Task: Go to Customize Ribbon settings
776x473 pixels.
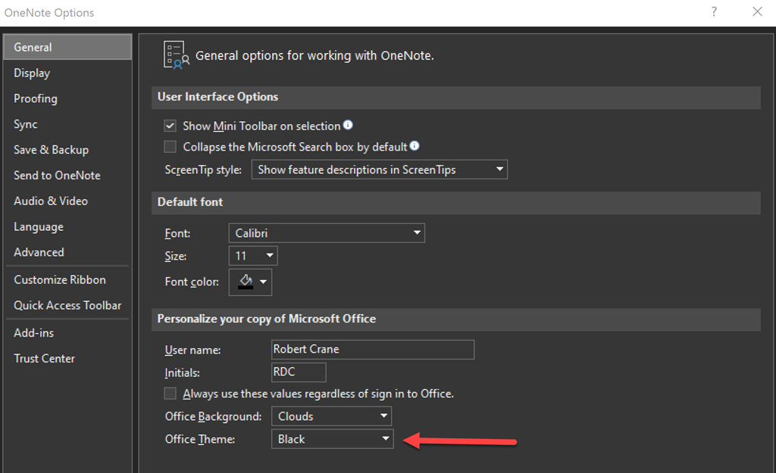Action: tap(60, 280)
